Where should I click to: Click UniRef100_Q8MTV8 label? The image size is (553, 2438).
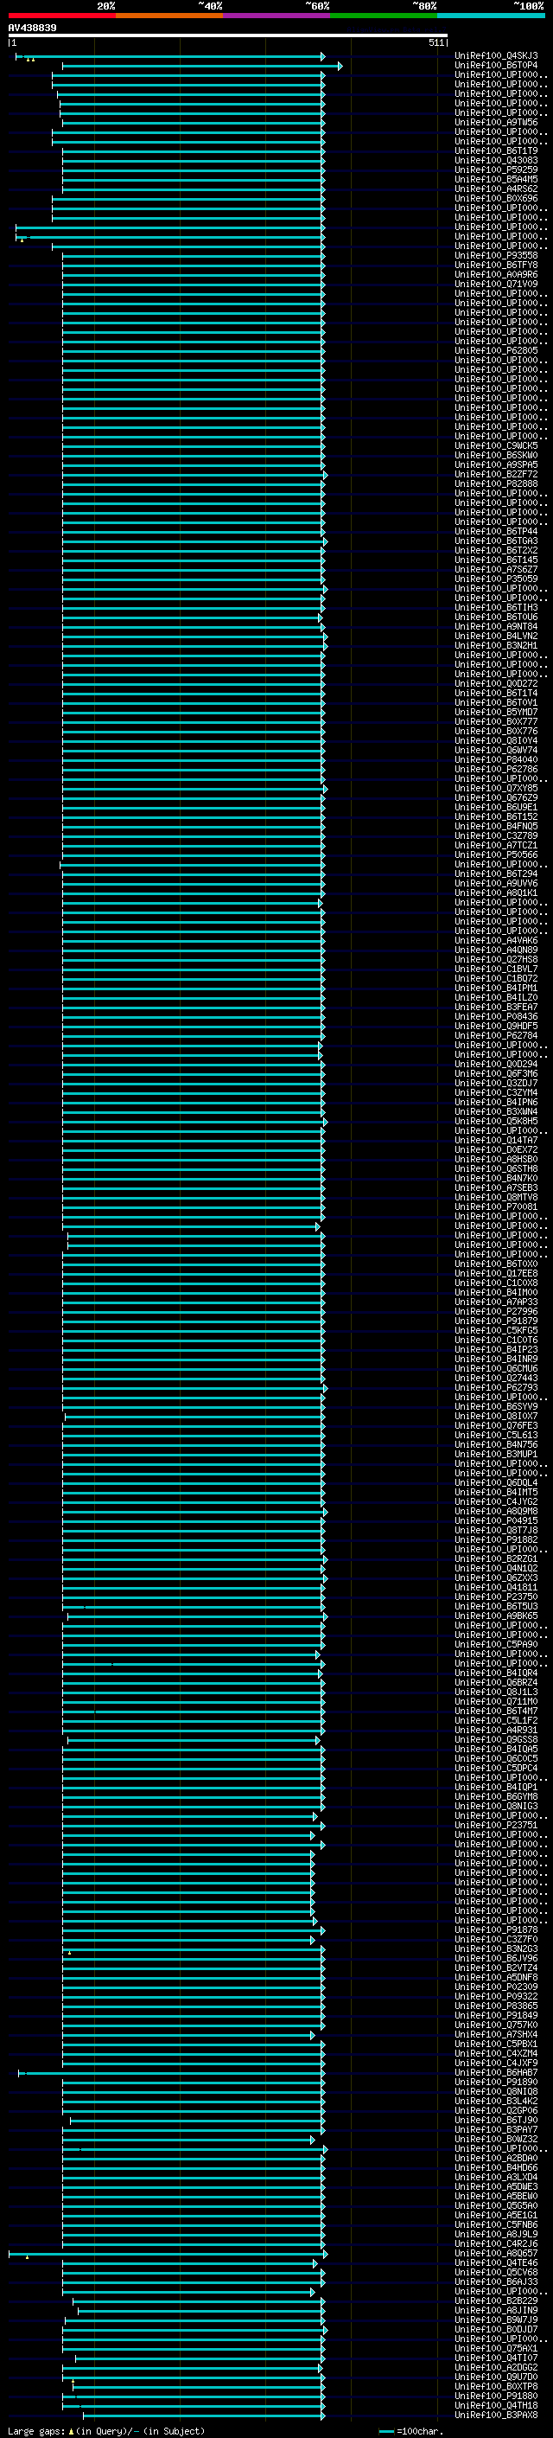click(496, 1197)
